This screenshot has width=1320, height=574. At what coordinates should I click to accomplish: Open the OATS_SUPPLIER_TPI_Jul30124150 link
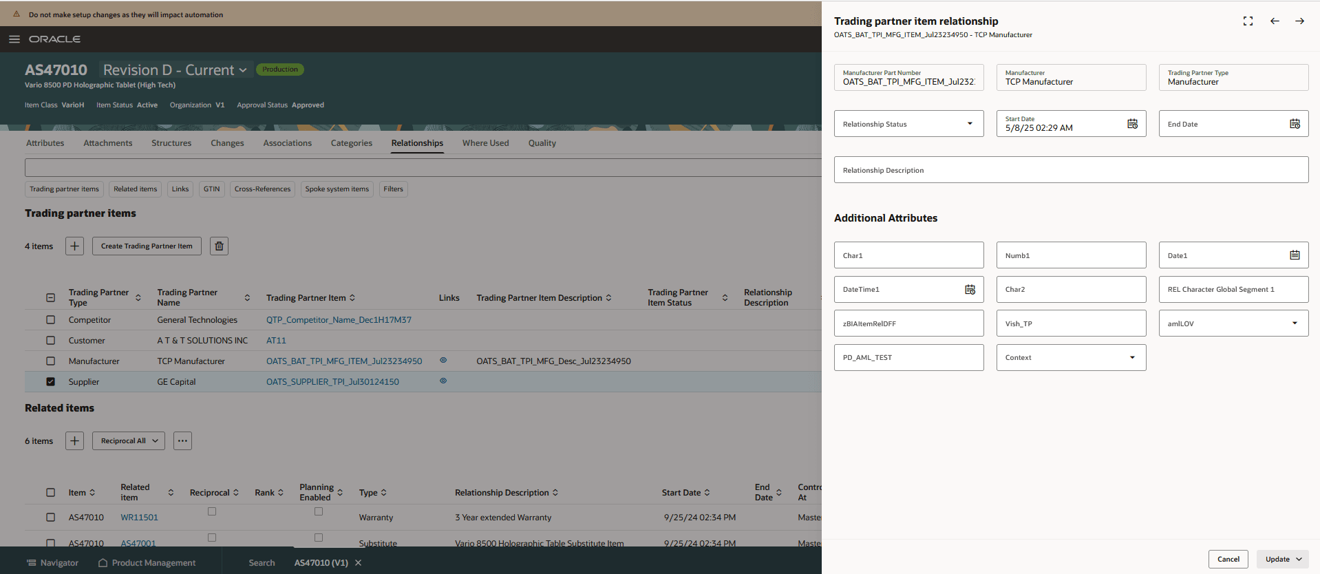332,381
